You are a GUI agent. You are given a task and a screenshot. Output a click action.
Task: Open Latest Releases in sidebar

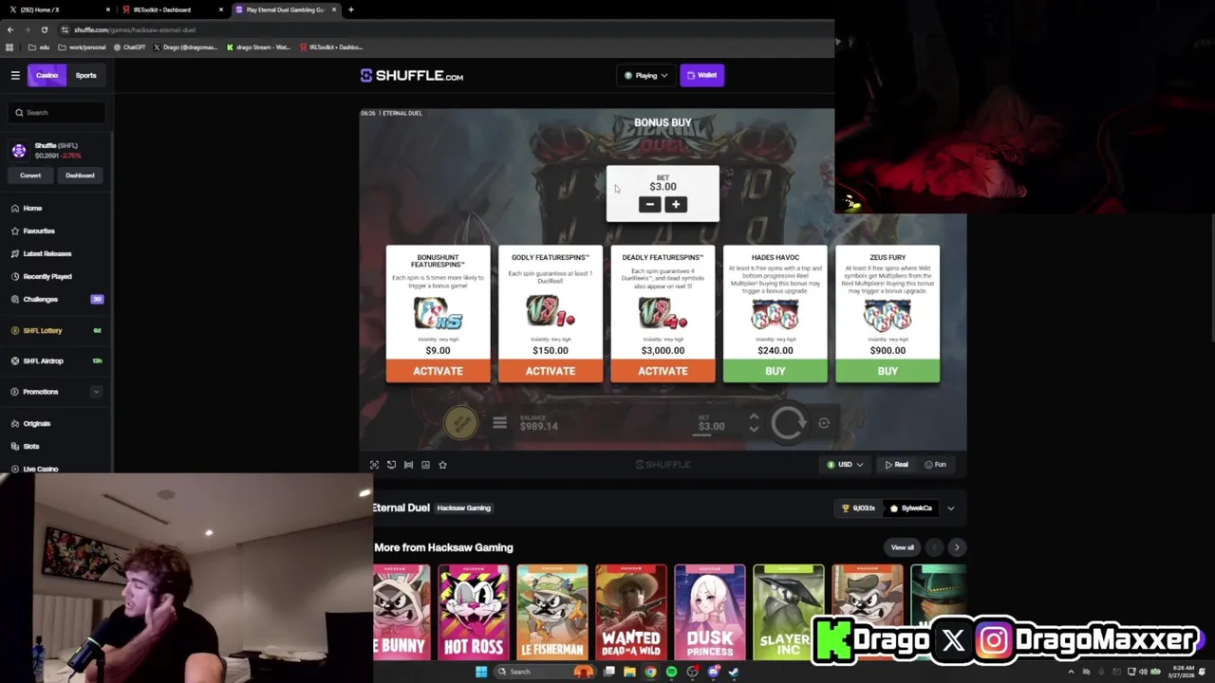47,253
